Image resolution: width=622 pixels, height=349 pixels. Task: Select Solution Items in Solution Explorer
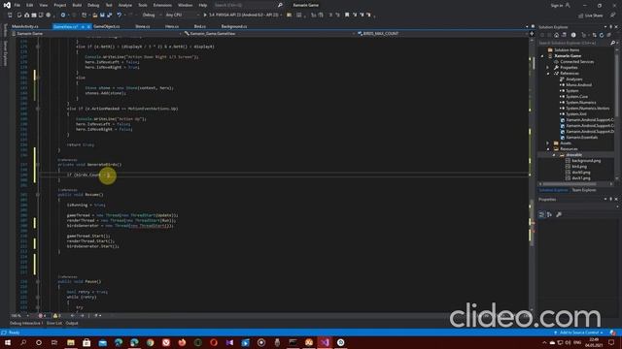[x=567, y=50]
